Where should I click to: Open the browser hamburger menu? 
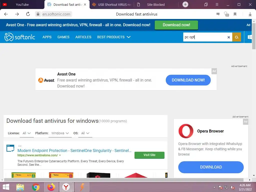[217, 4]
